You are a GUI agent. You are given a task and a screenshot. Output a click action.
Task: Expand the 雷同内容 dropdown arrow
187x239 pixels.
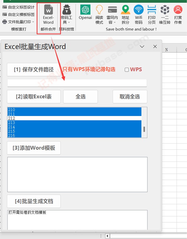115,22
